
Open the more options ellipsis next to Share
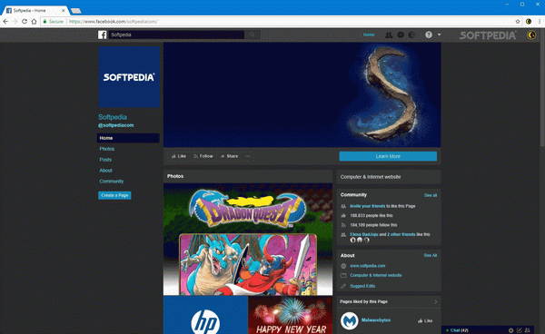tap(247, 156)
